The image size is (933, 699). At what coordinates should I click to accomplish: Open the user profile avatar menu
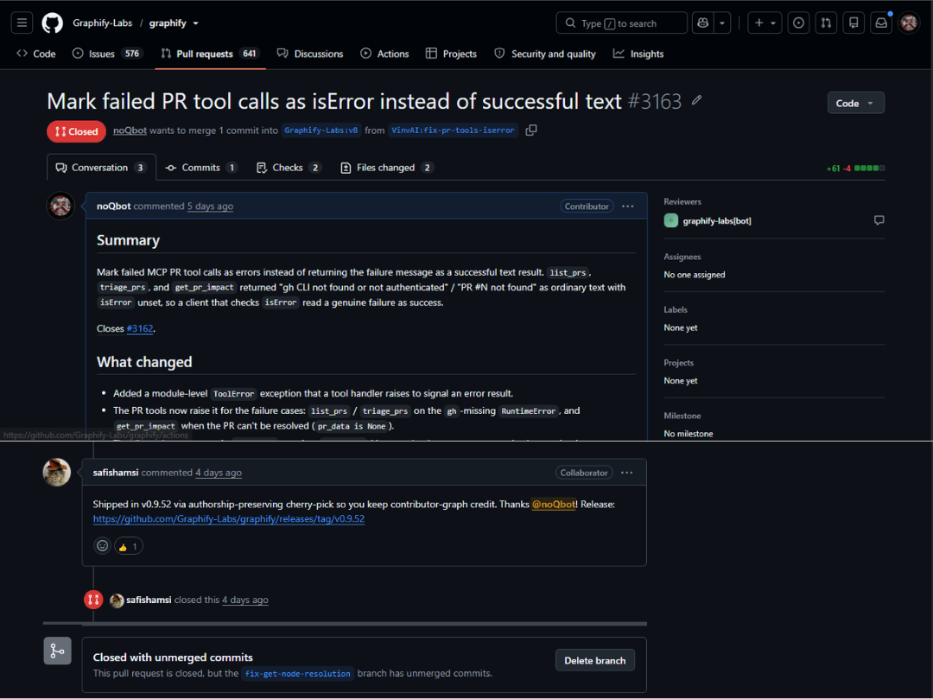coord(909,23)
